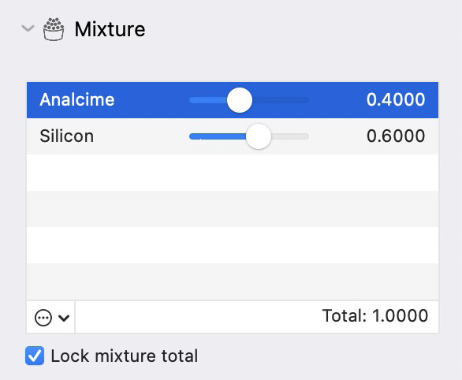Click the Total 1.0000 readout

tap(375, 316)
